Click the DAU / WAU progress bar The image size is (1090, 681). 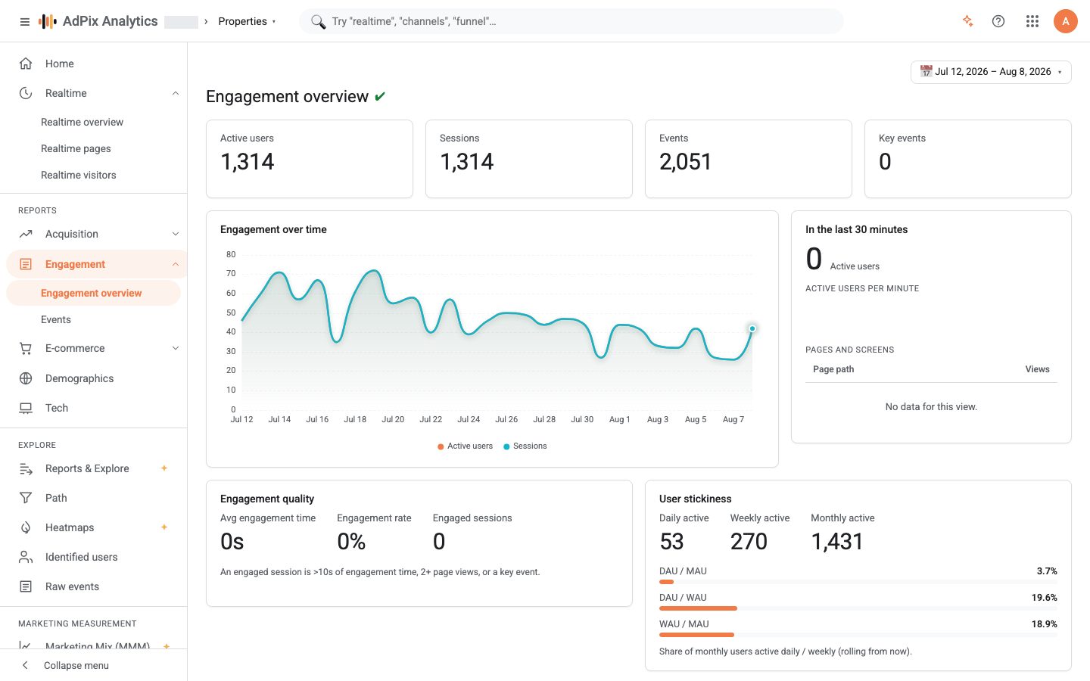click(858, 608)
